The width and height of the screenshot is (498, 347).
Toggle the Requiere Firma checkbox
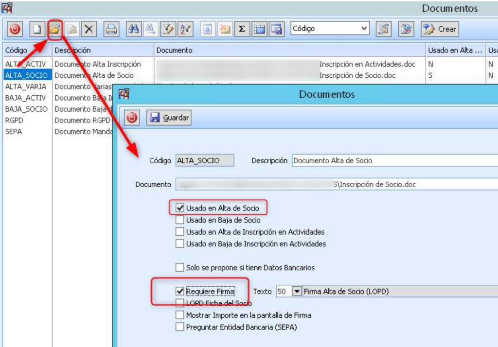point(180,292)
